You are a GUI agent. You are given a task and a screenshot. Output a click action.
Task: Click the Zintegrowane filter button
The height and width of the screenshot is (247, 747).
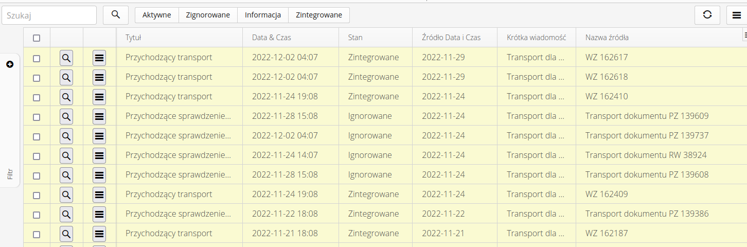click(x=318, y=15)
